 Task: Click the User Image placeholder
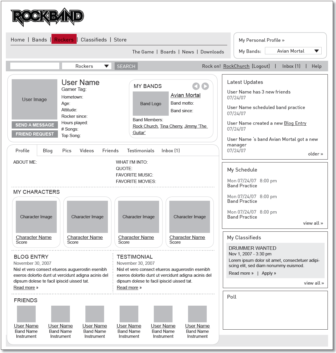(35, 99)
